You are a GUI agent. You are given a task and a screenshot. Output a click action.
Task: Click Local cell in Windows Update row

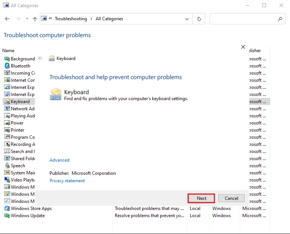[x=195, y=216]
